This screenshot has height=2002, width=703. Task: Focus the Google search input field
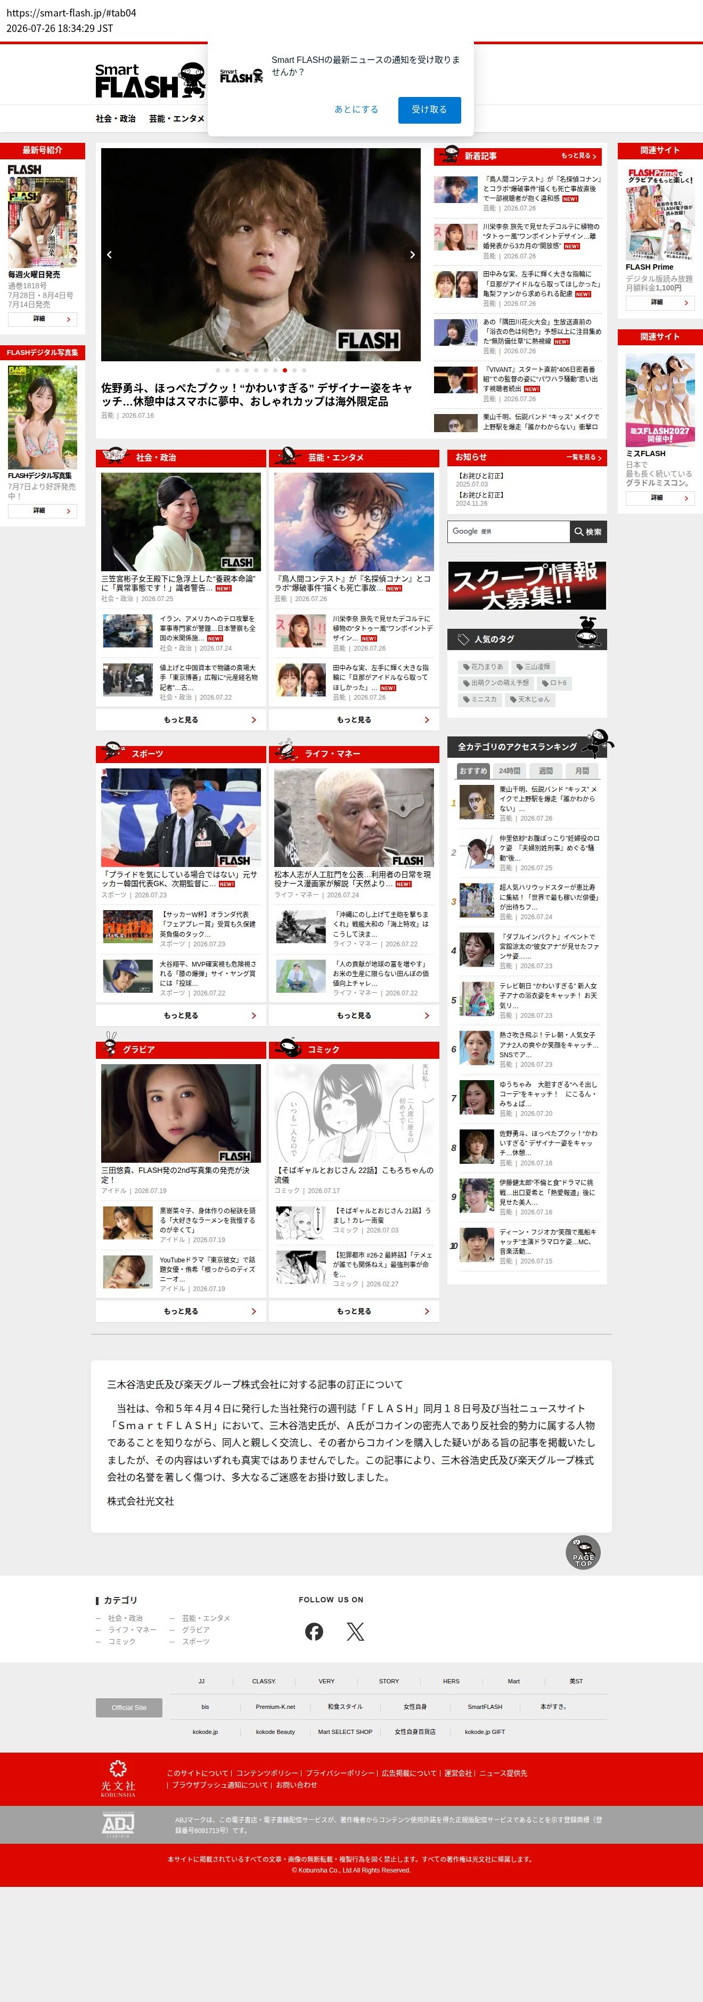[509, 532]
